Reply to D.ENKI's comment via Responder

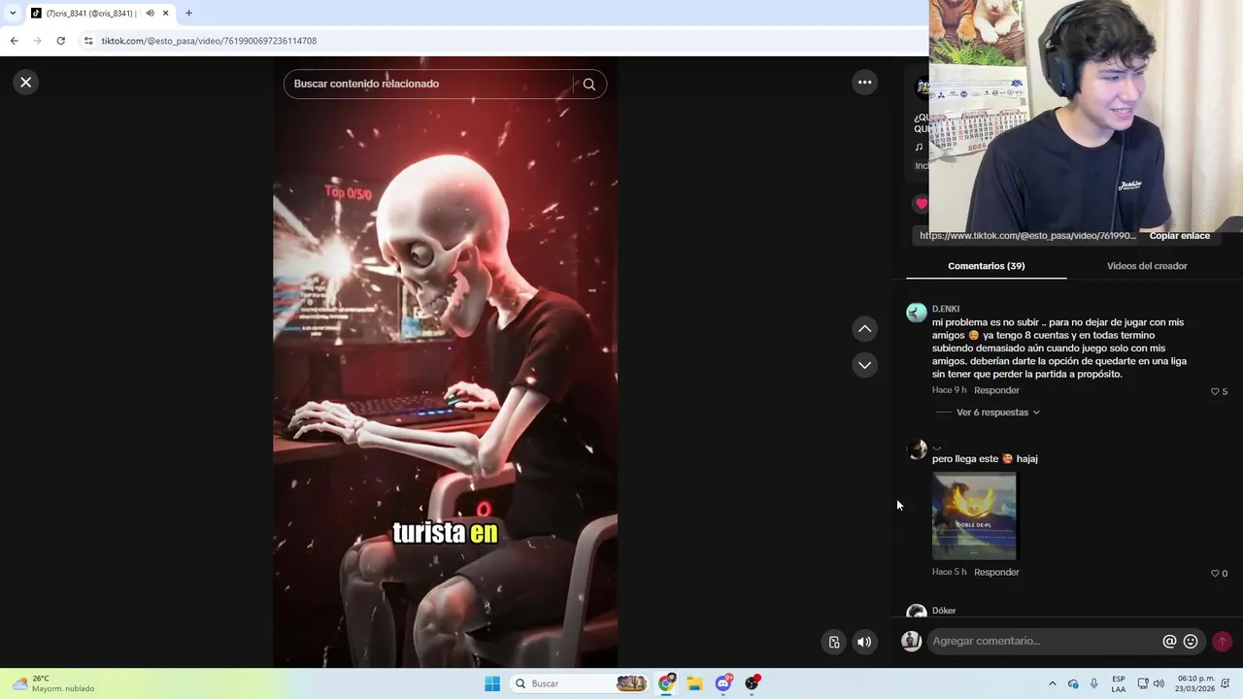(996, 390)
